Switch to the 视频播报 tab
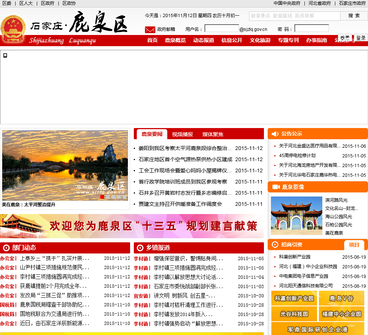The width and height of the screenshot is (368, 335). pyautogui.click(x=183, y=134)
